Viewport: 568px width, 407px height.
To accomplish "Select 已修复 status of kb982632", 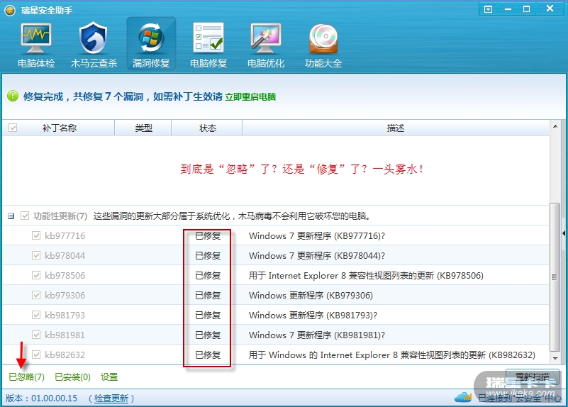I will [x=208, y=355].
